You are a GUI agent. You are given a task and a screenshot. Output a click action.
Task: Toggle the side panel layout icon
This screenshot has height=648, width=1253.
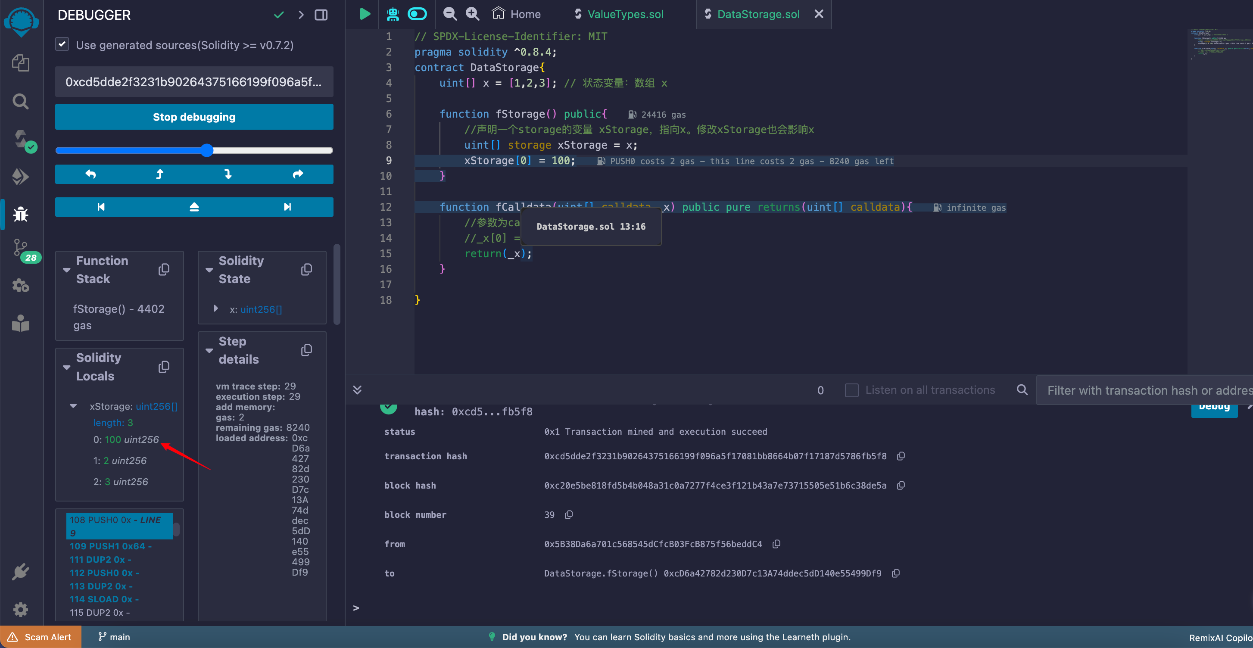click(321, 15)
